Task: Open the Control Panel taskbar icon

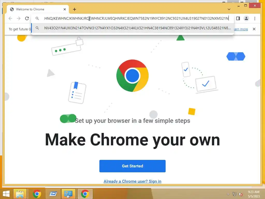Action: click(x=68, y=194)
